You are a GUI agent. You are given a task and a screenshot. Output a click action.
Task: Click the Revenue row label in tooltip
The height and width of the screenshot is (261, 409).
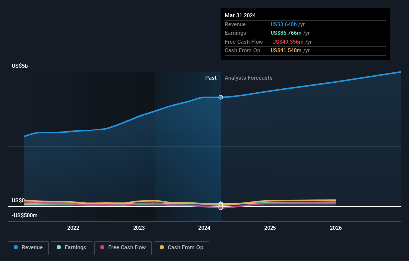(x=235, y=24)
